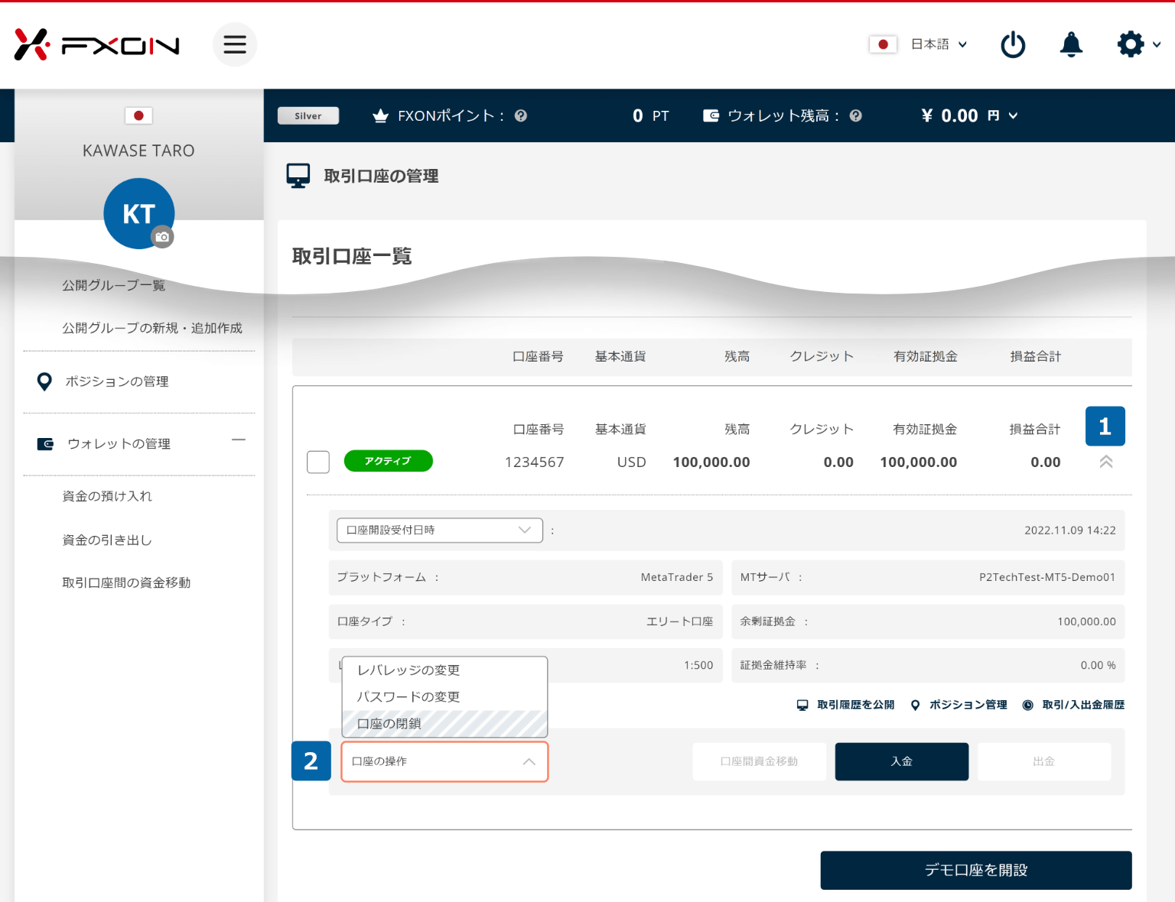Click the profile Japan flag icon
The width and height of the screenshot is (1175, 902).
click(138, 115)
